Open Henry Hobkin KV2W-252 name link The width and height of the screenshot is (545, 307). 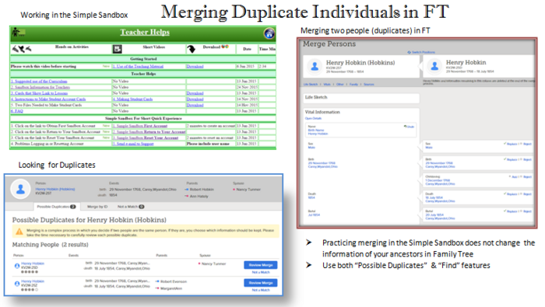(33, 281)
